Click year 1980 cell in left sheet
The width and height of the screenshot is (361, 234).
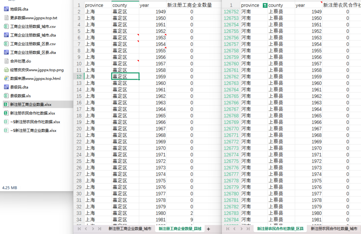(153, 213)
